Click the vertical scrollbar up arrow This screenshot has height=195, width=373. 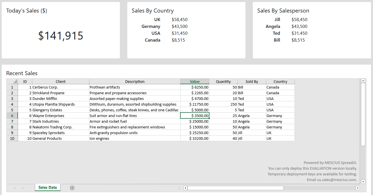coord(363,81)
